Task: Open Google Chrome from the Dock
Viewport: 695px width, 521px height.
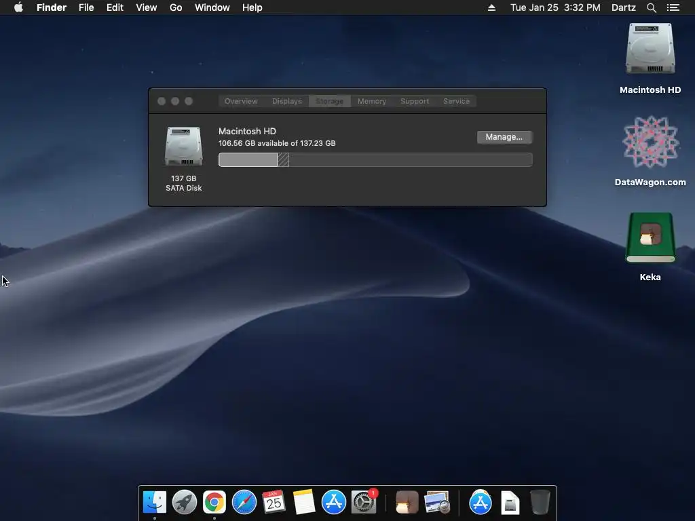Action: click(x=214, y=502)
